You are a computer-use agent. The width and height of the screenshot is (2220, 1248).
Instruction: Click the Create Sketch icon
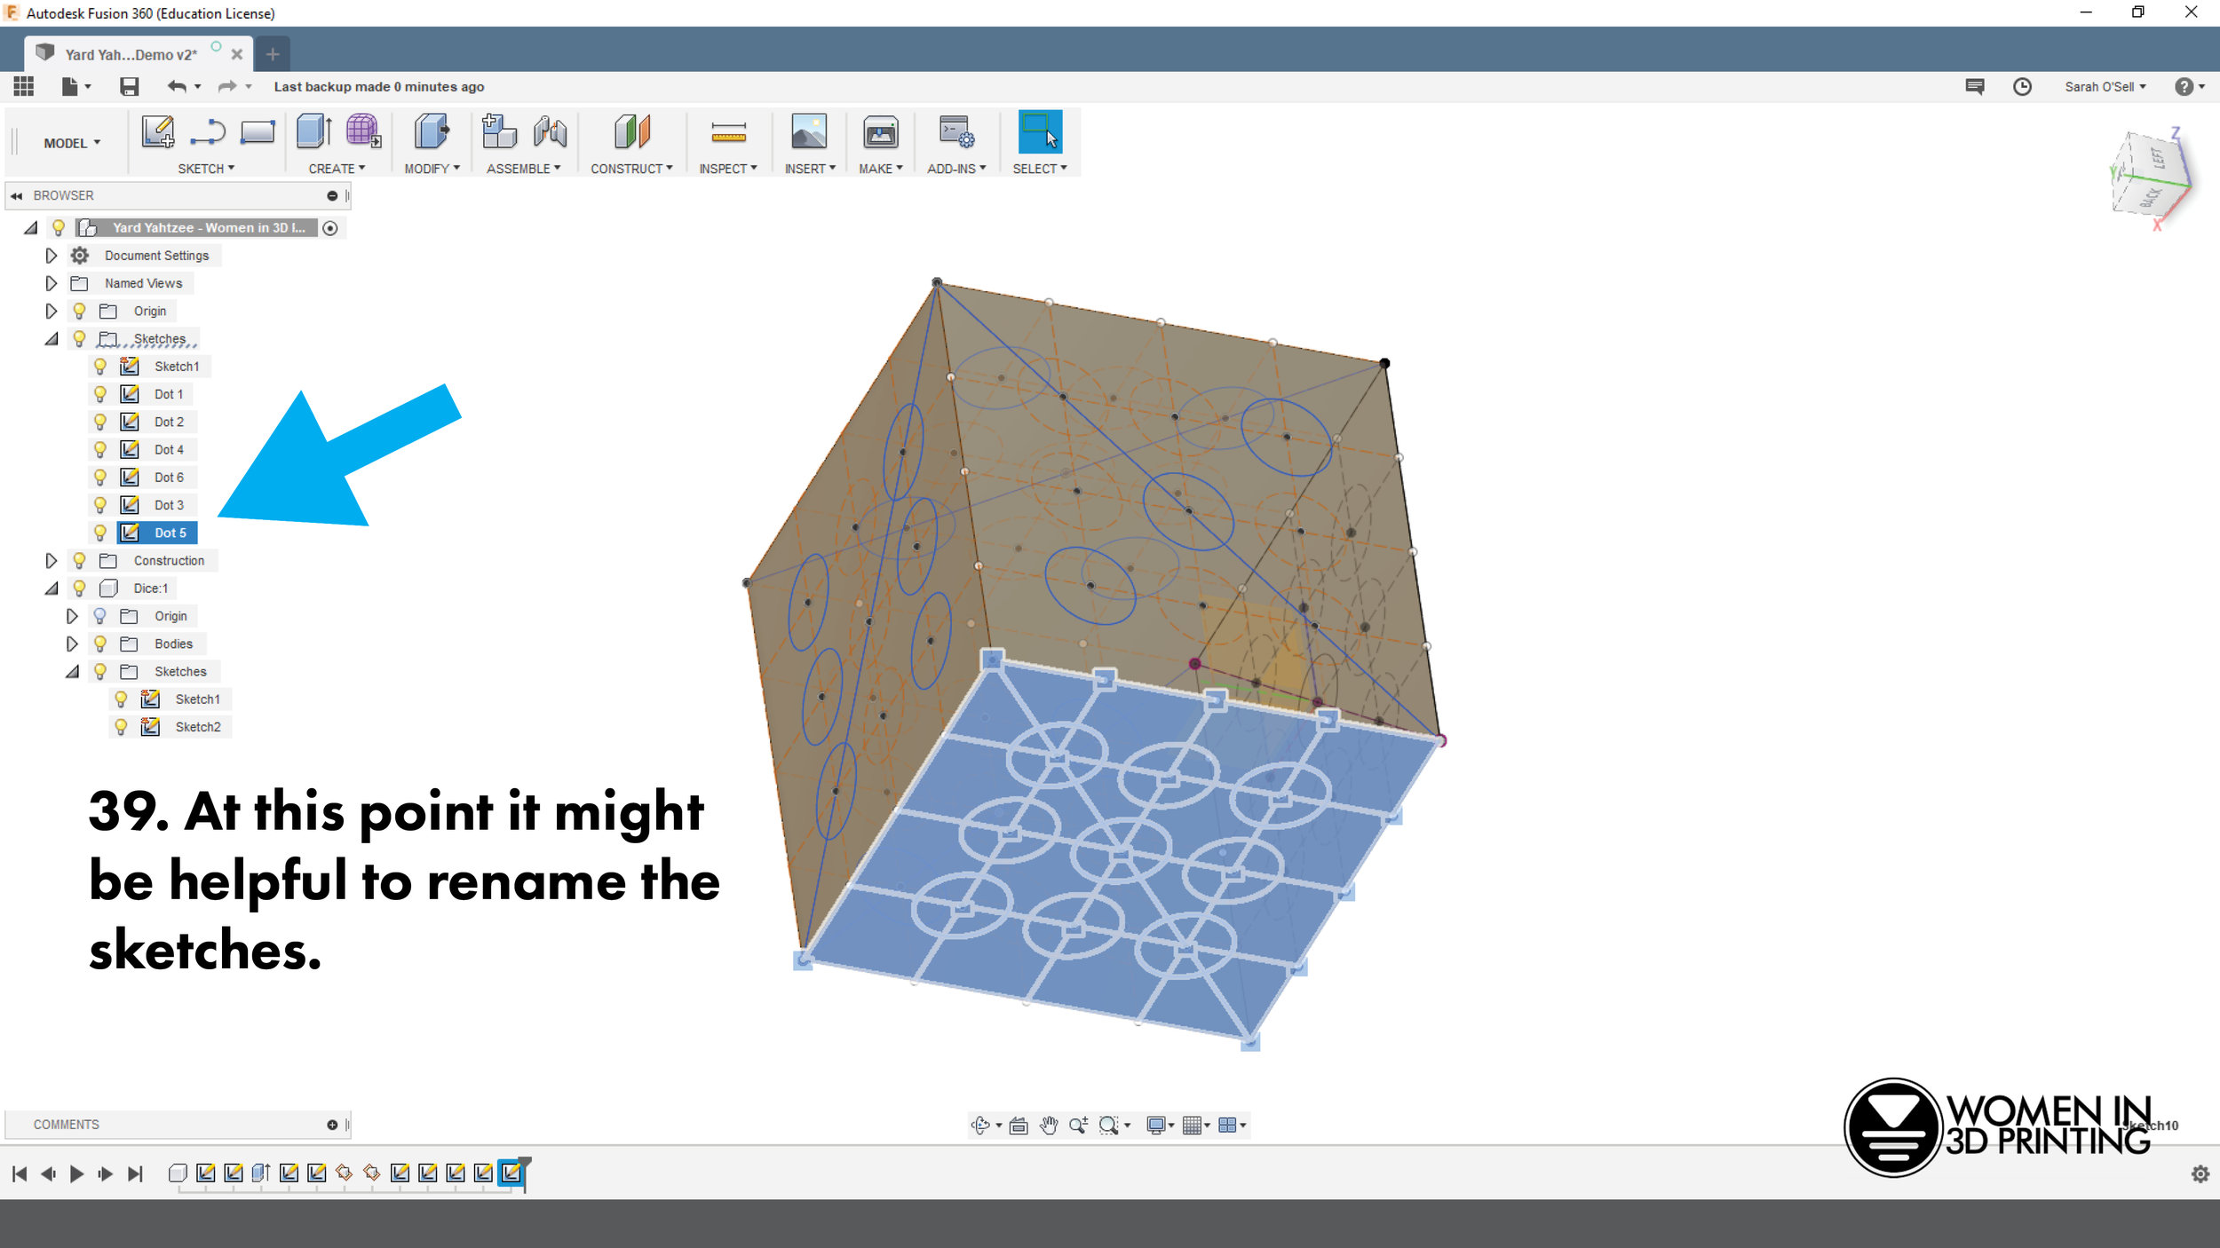tap(158, 132)
